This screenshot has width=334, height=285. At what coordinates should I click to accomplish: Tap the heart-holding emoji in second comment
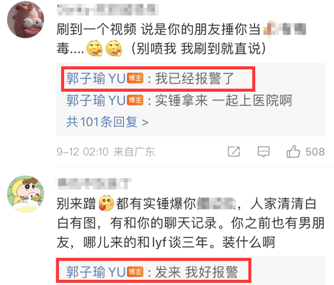coord(106,203)
